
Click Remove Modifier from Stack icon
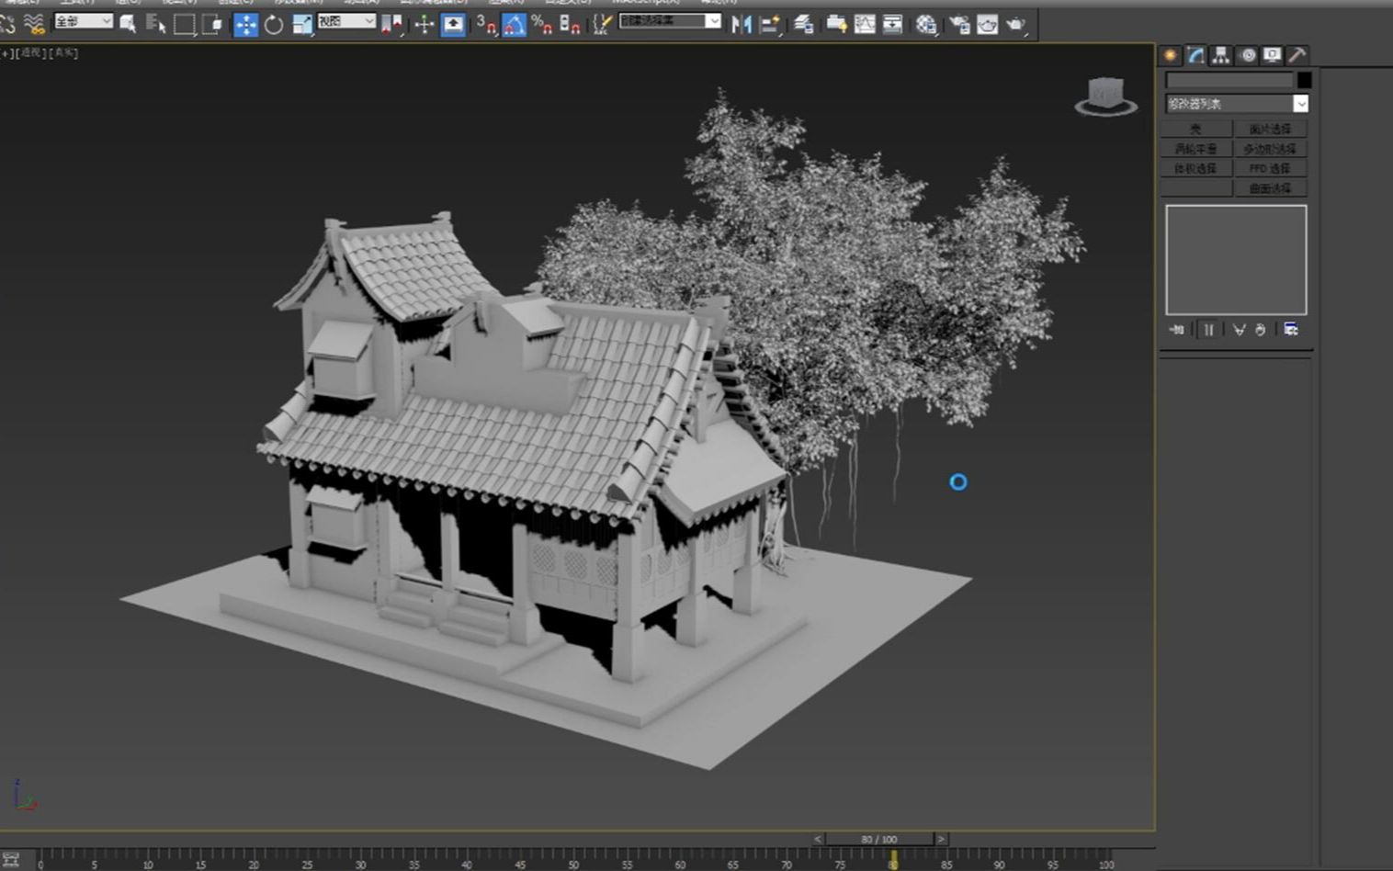pos(1261,330)
